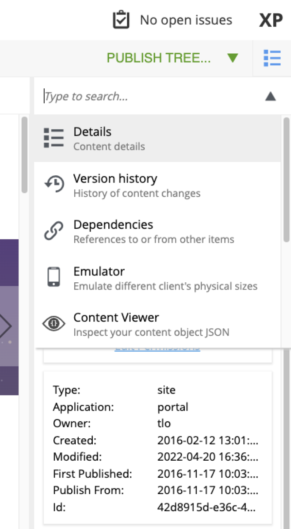Click the XP application logo
The width and height of the screenshot is (291, 529).
(x=271, y=19)
